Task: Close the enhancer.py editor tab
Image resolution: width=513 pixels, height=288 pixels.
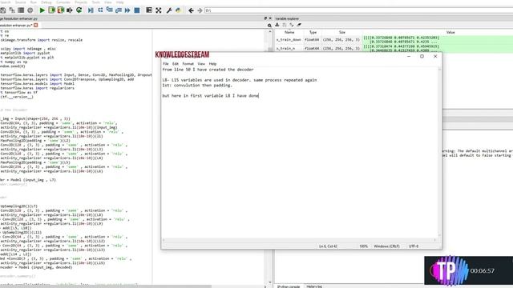Action: tap(35, 25)
